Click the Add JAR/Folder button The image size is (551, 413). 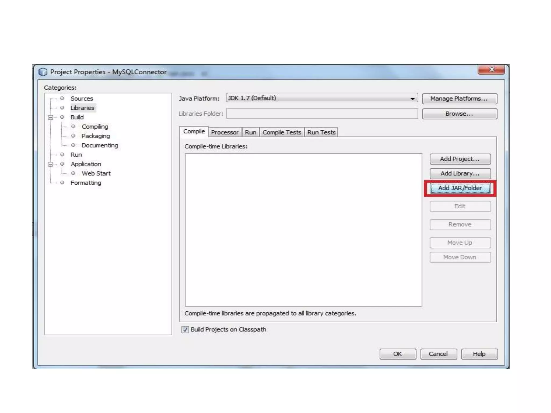pyautogui.click(x=460, y=188)
